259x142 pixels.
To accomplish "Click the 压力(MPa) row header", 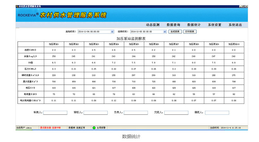I will pos(31,69).
